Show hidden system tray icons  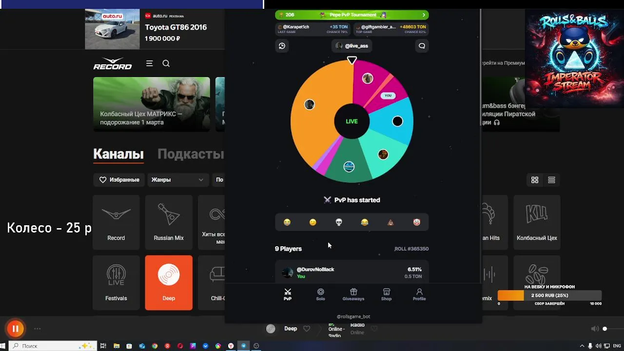tap(582, 346)
